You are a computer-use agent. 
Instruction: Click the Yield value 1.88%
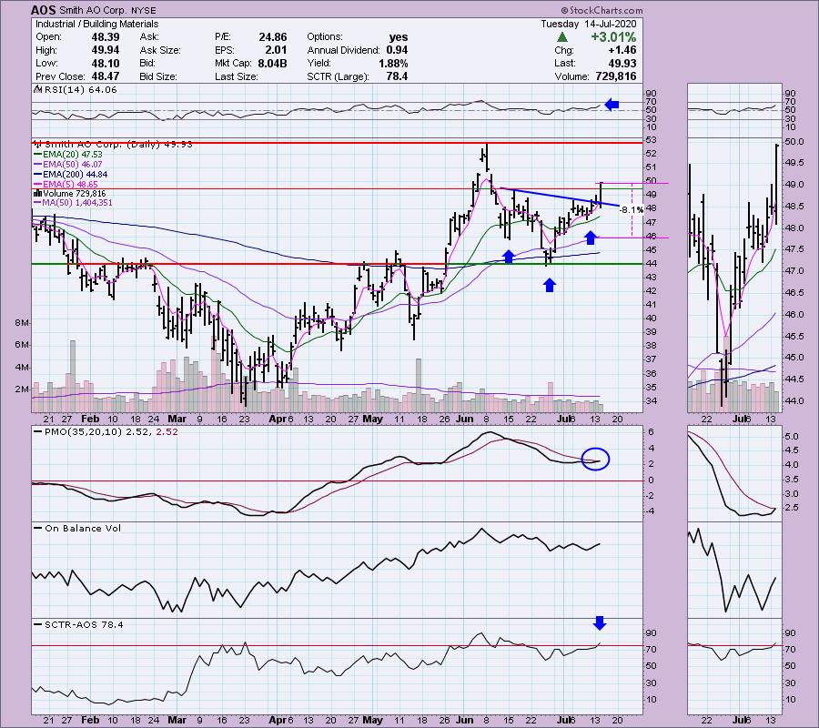click(x=393, y=63)
